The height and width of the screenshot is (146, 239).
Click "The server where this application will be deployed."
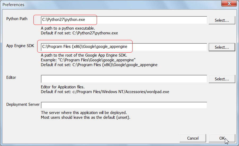84,113
